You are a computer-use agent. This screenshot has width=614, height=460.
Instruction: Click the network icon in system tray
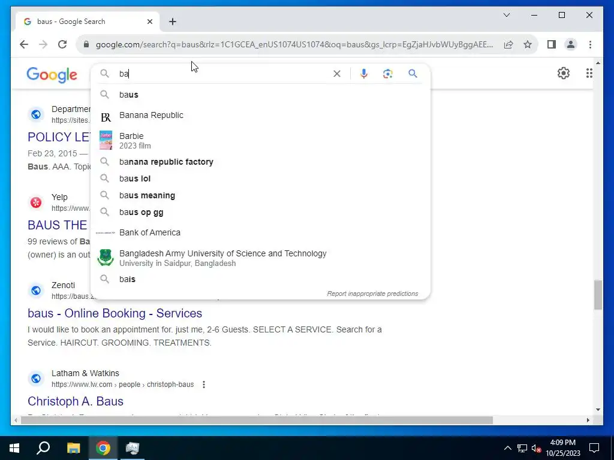pos(522,448)
